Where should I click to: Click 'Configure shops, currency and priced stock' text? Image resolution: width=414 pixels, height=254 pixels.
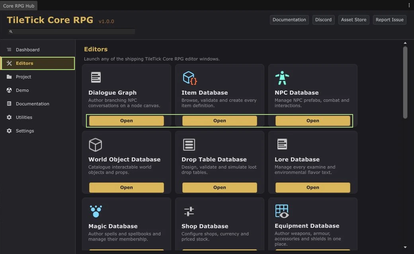215,237
